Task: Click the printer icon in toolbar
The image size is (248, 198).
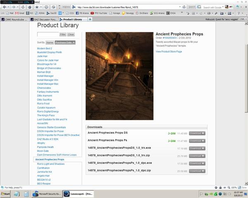Action: pos(209,13)
